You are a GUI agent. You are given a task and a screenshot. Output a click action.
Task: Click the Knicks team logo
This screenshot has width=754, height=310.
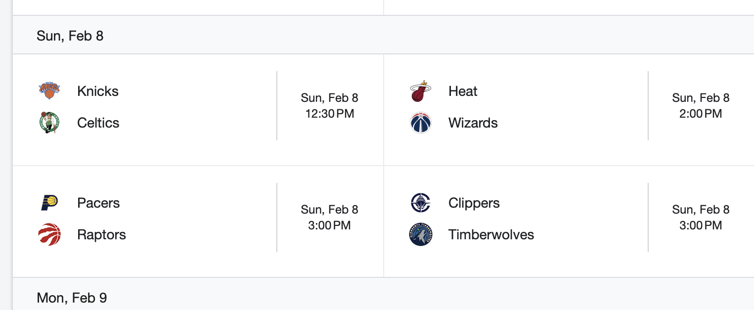[49, 91]
